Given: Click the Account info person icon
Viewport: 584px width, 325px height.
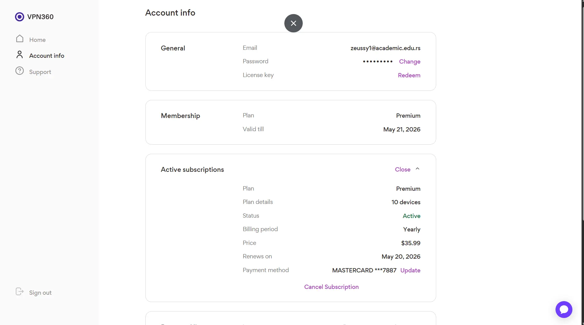Looking at the screenshot, I should tap(20, 55).
